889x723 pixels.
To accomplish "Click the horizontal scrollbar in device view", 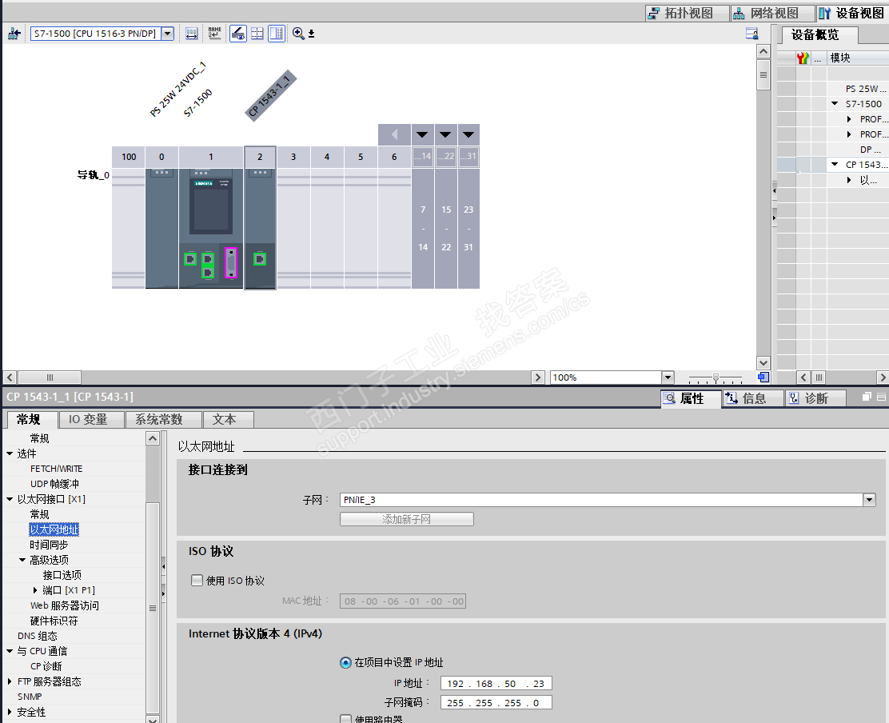I will click(x=50, y=377).
